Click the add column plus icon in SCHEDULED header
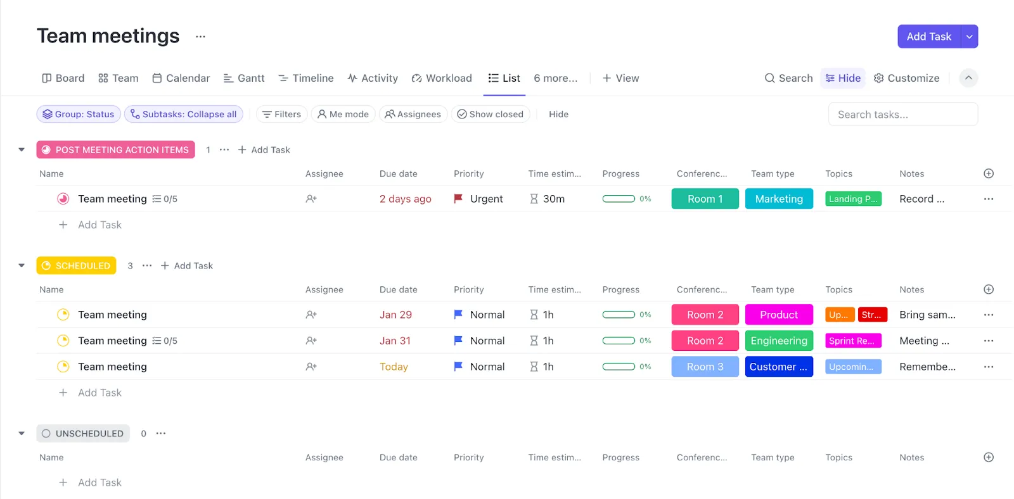 [x=989, y=289]
